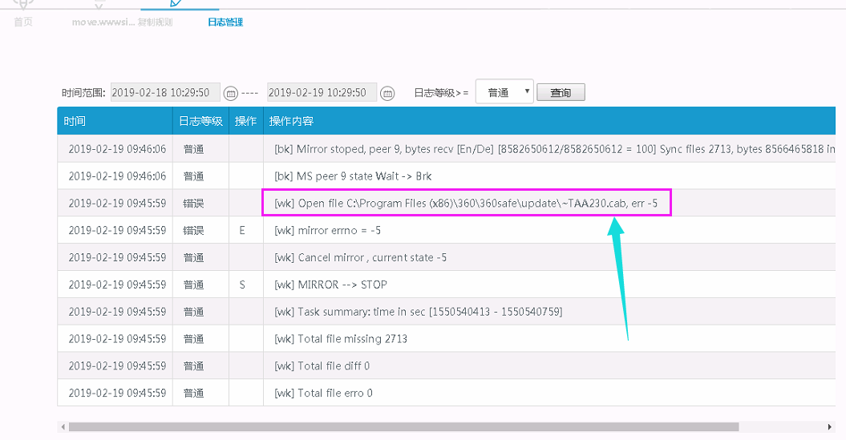Switch to the 日志管理 tab
Screen dimensions: 846x440
pyautogui.click(x=224, y=22)
